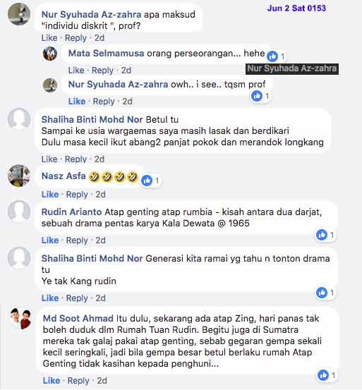Click like reaction icon on 'owh.. i see' reply

(257, 96)
